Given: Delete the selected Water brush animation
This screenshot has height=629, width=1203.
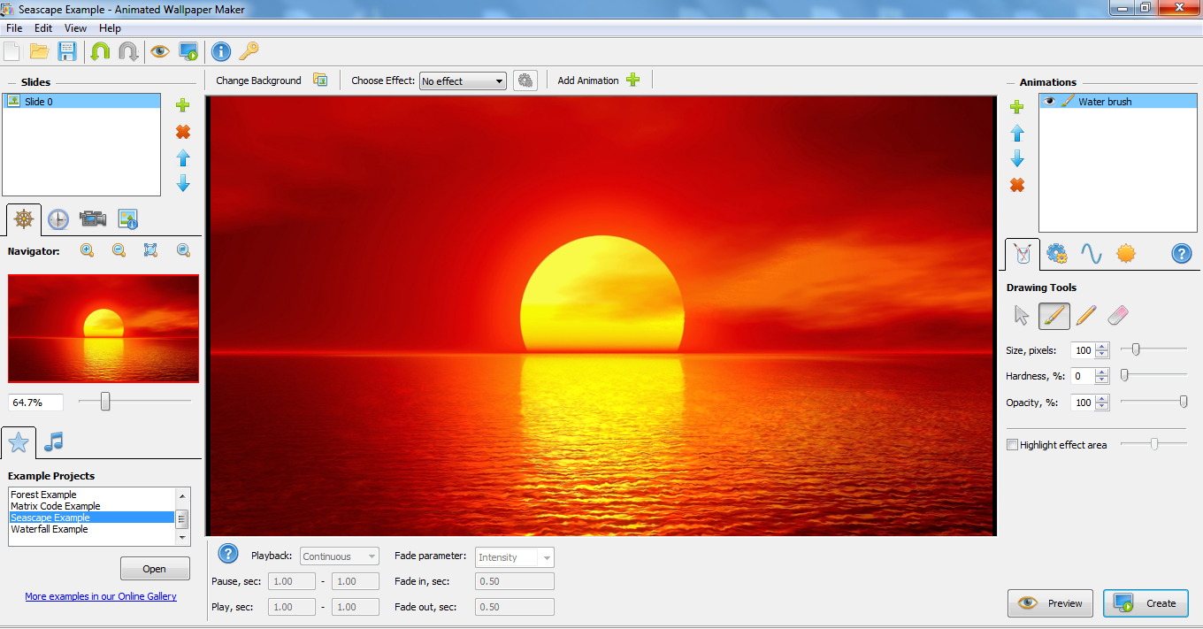Looking at the screenshot, I should point(1016,185).
